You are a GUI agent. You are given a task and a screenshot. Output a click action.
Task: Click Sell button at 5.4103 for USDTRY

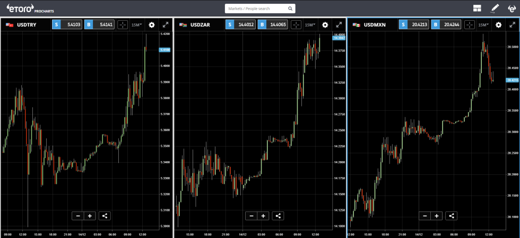(67, 24)
